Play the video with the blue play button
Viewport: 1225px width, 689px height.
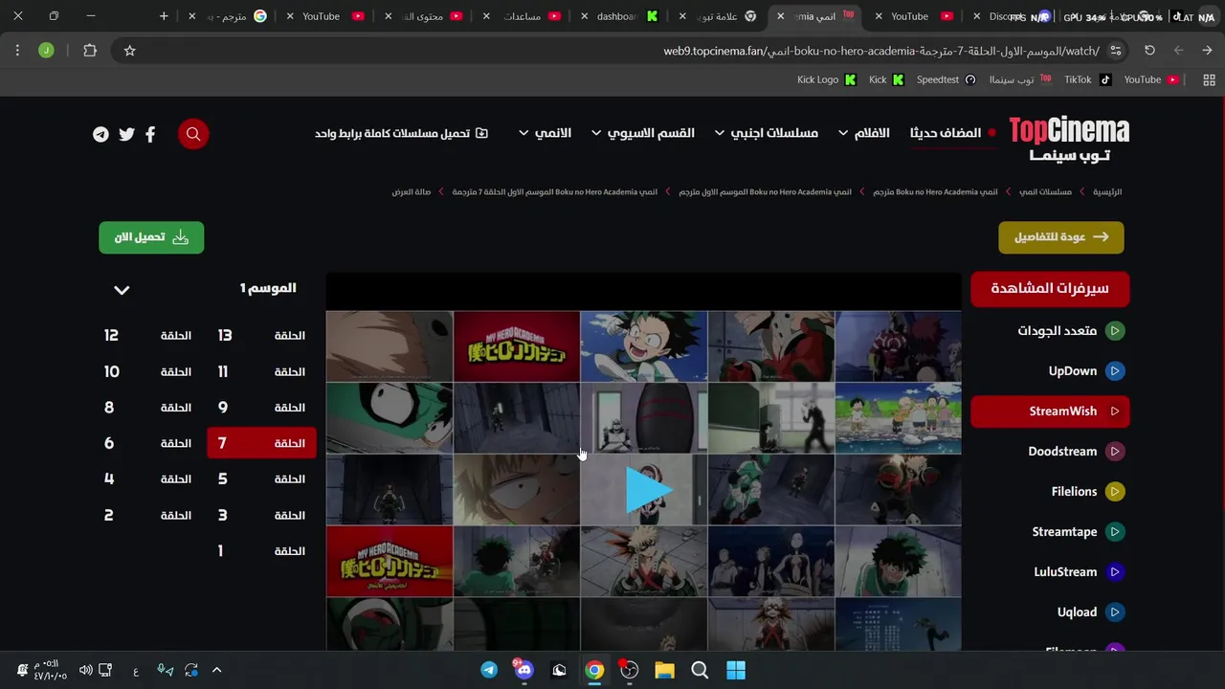click(x=648, y=490)
